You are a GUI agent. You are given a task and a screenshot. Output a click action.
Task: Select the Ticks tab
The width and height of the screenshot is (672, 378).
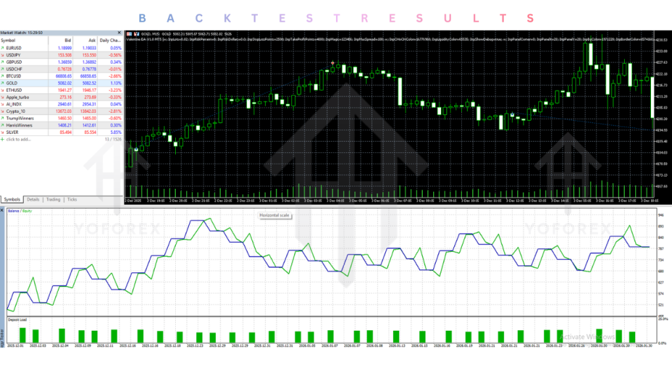click(72, 199)
